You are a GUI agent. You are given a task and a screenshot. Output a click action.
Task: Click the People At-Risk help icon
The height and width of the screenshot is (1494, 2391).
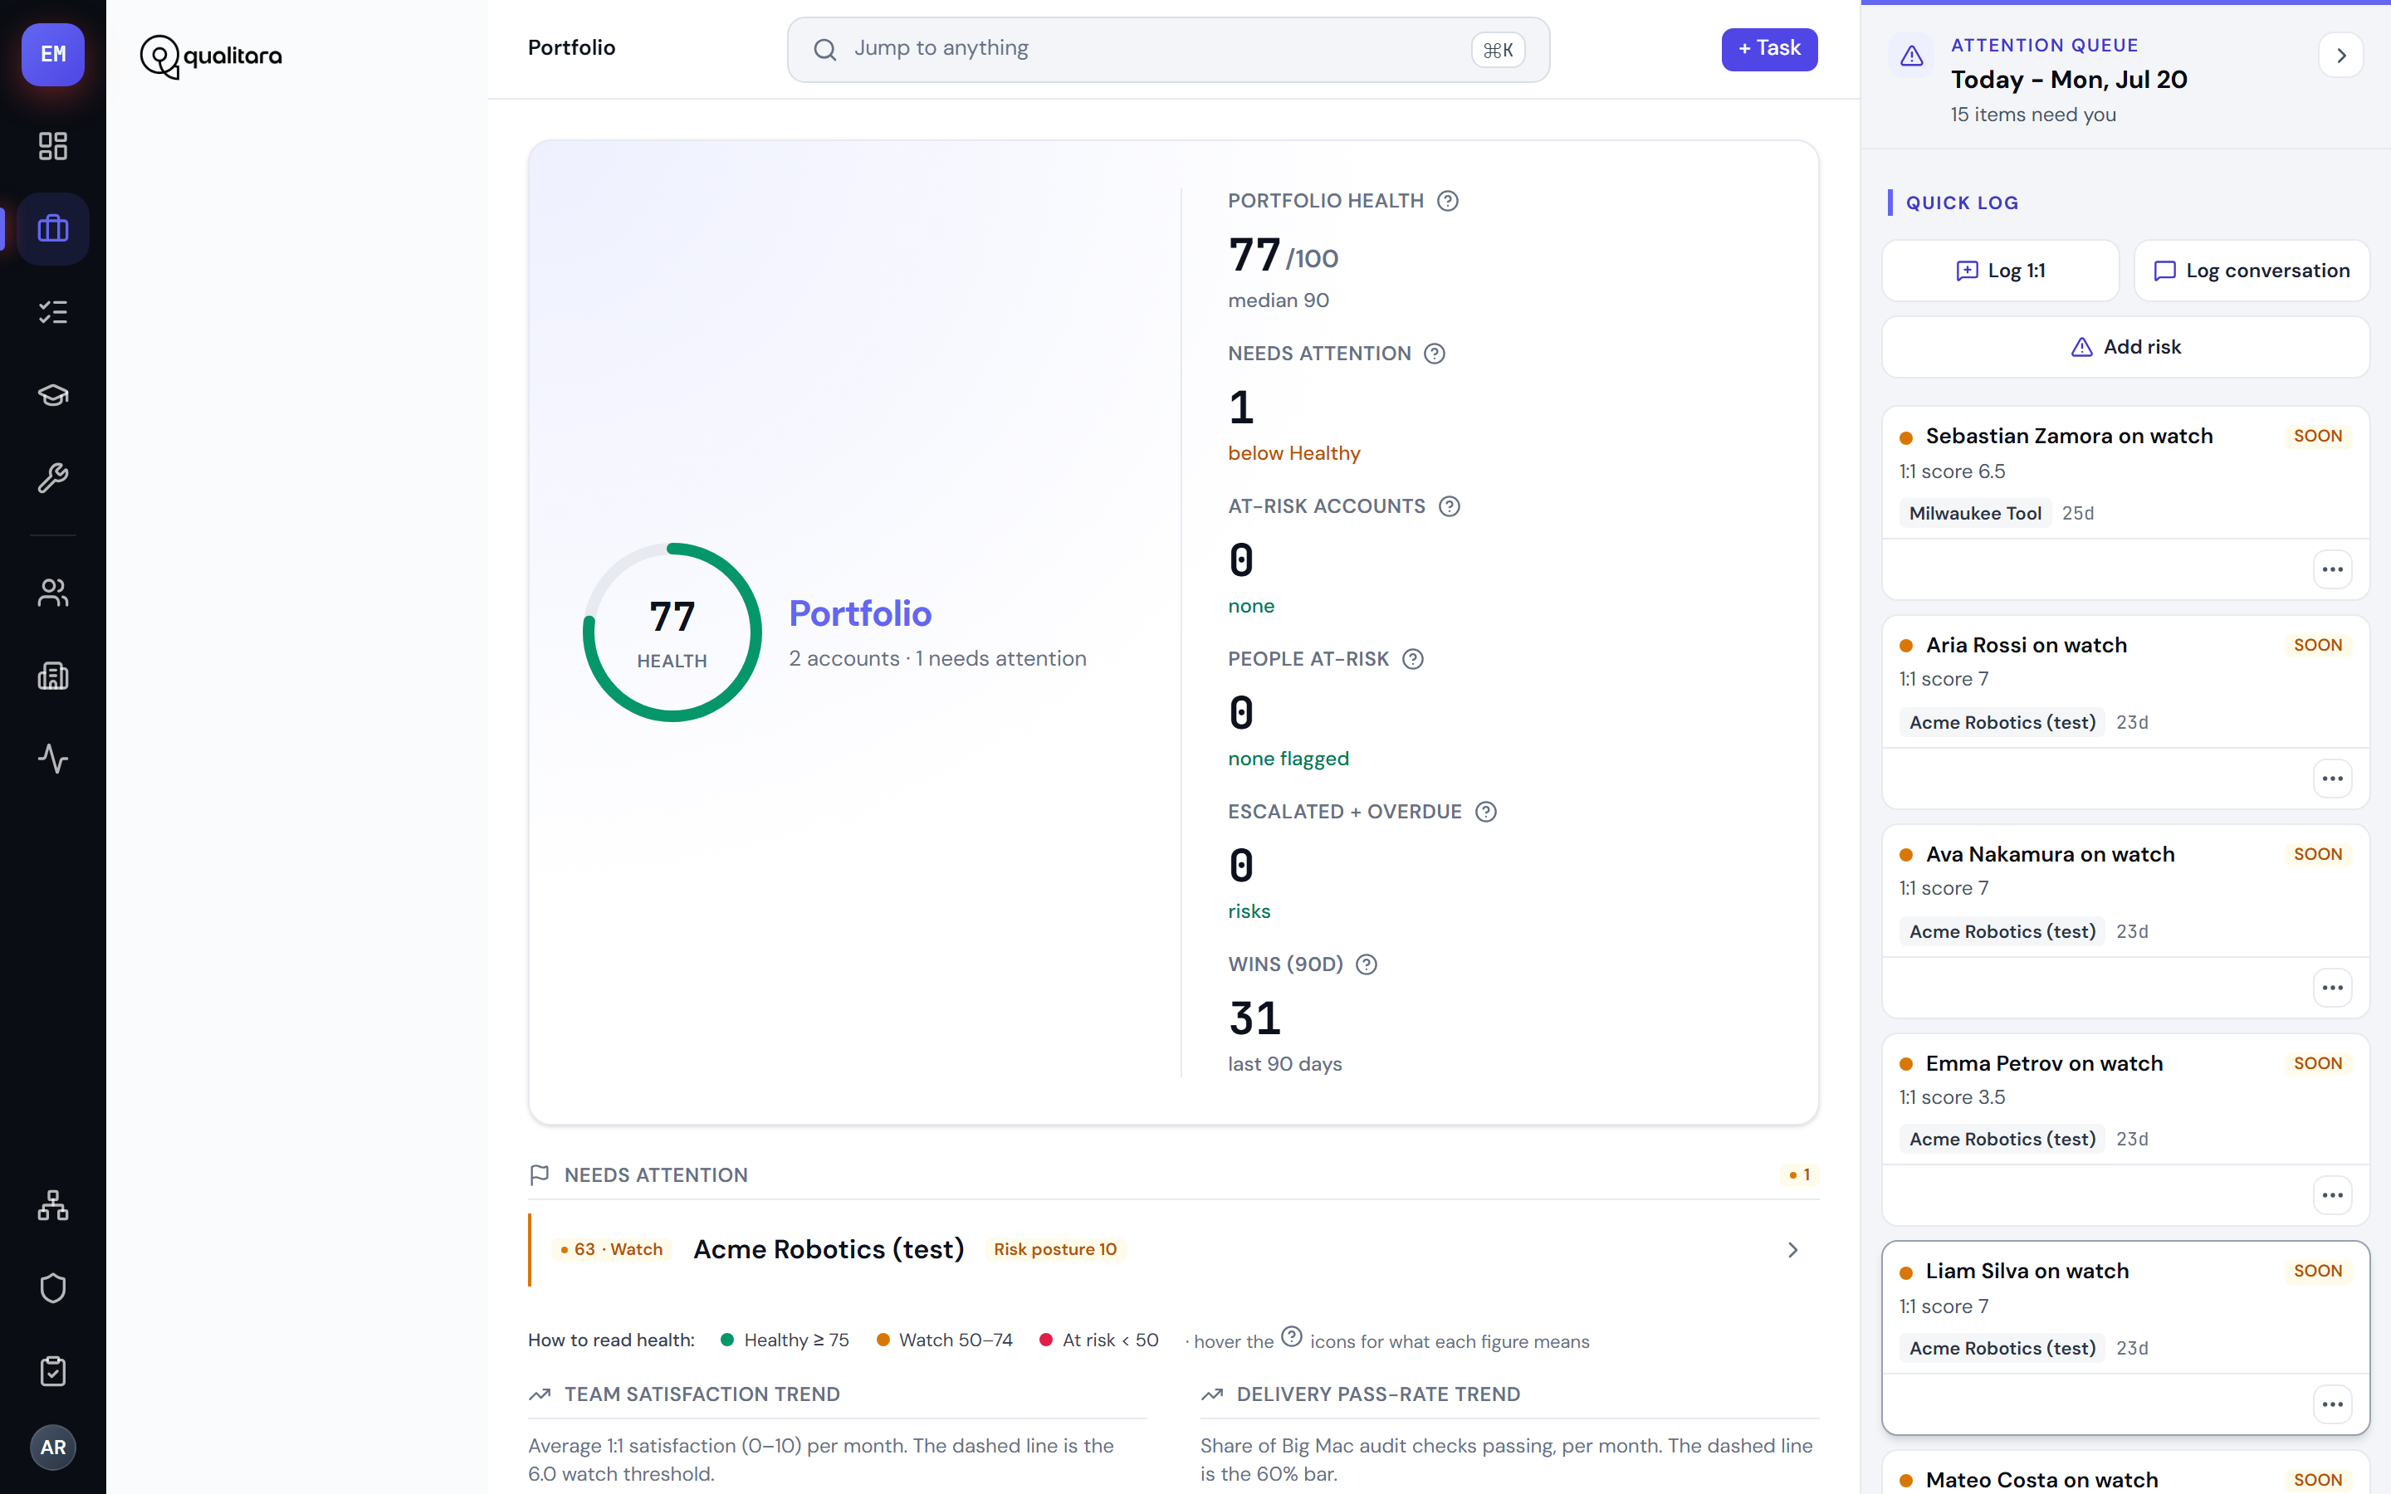click(x=1413, y=659)
